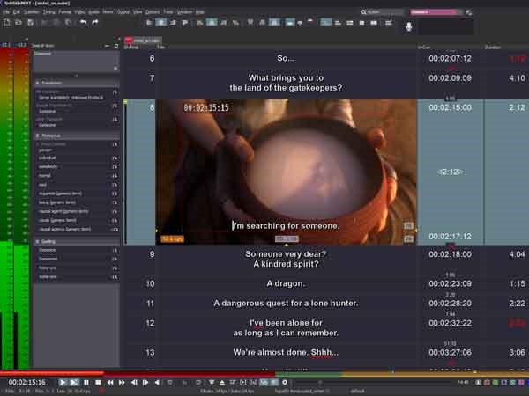The width and height of the screenshot is (529, 396).
Task: Collapse the Spelling section
Action: [x=37, y=241]
